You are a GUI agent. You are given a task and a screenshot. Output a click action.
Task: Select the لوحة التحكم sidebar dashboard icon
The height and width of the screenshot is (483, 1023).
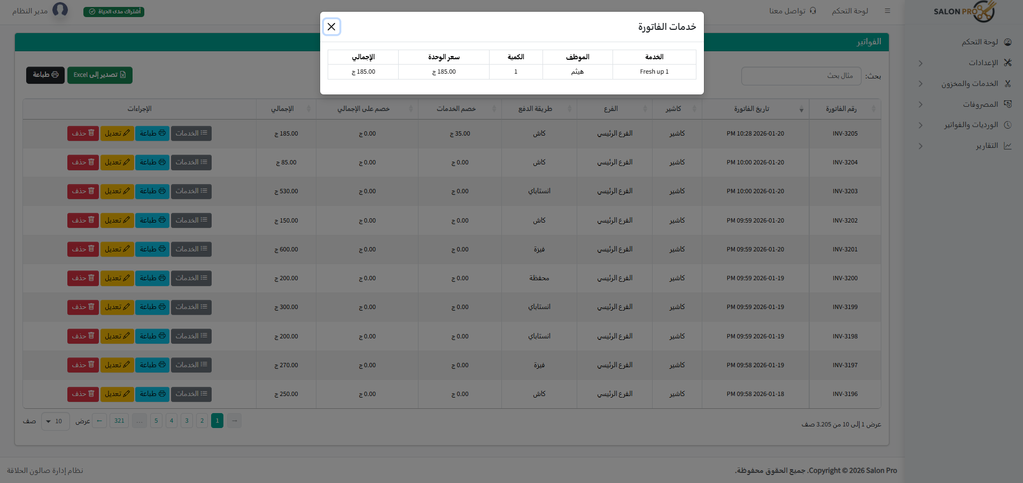pos(1008,42)
